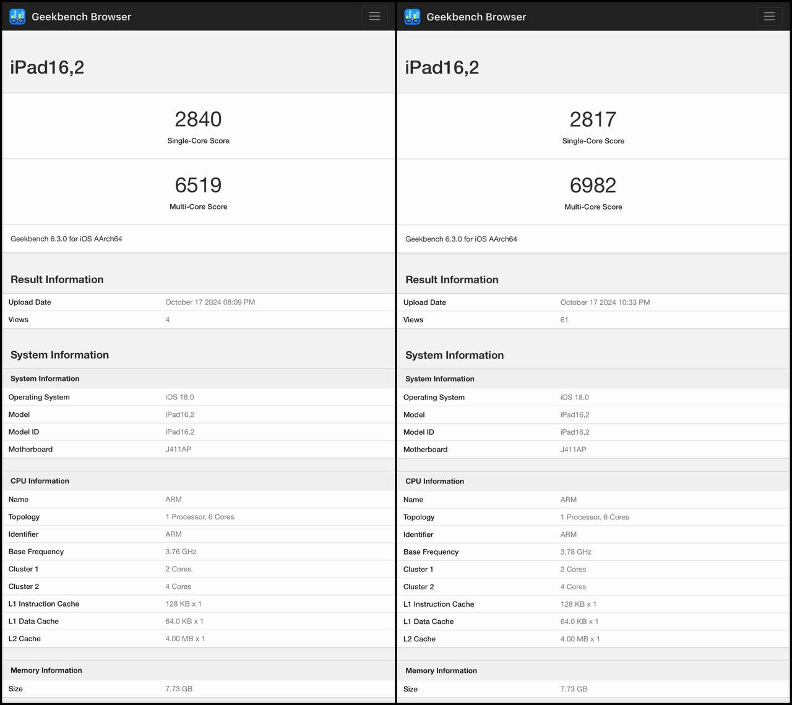This screenshot has height=705, width=792.
Task: Click the Views value 4
Action: tap(168, 320)
